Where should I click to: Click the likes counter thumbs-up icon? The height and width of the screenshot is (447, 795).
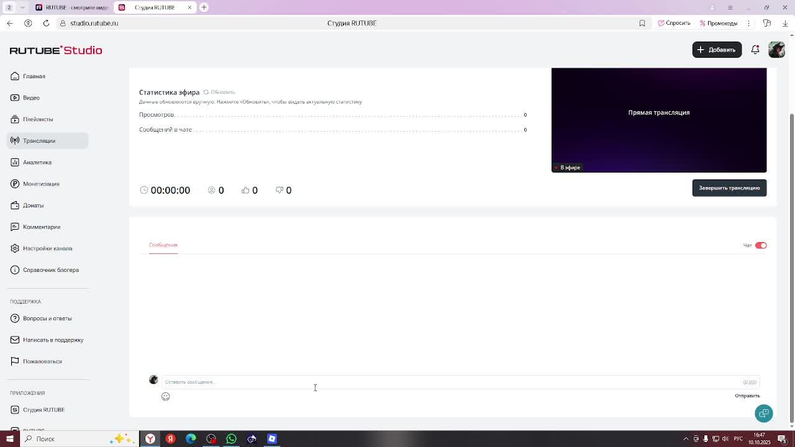[245, 190]
